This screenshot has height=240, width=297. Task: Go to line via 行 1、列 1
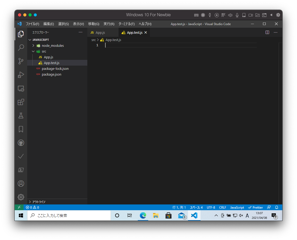[x=179, y=207]
